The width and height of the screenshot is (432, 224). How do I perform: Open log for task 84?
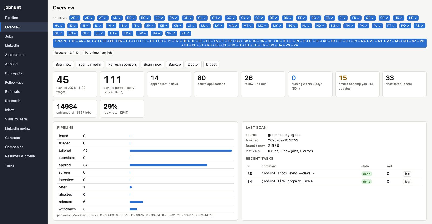point(407,182)
